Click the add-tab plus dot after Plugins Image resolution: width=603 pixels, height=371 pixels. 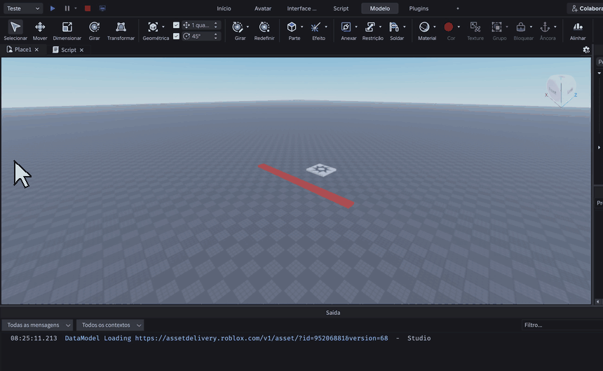[458, 8]
